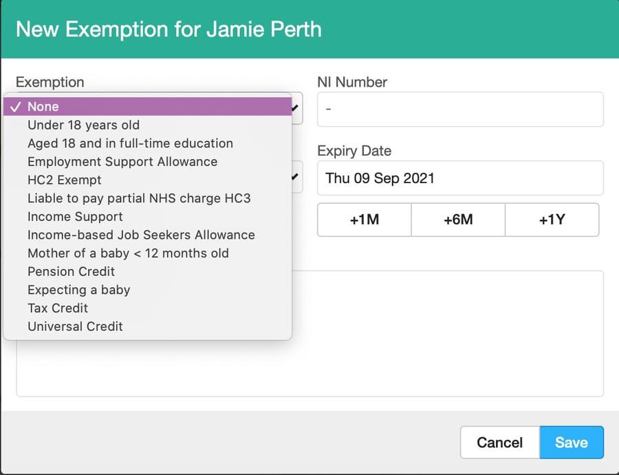The height and width of the screenshot is (475, 619).
Task: Extend expiry by +1M
Action: 364,220
